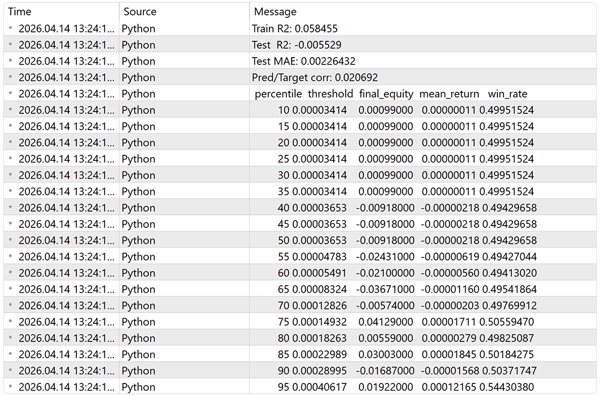The height and width of the screenshot is (396, 600).
Task: Click the bullet icon on the Test R2 row
Action: tap(11, 44)
